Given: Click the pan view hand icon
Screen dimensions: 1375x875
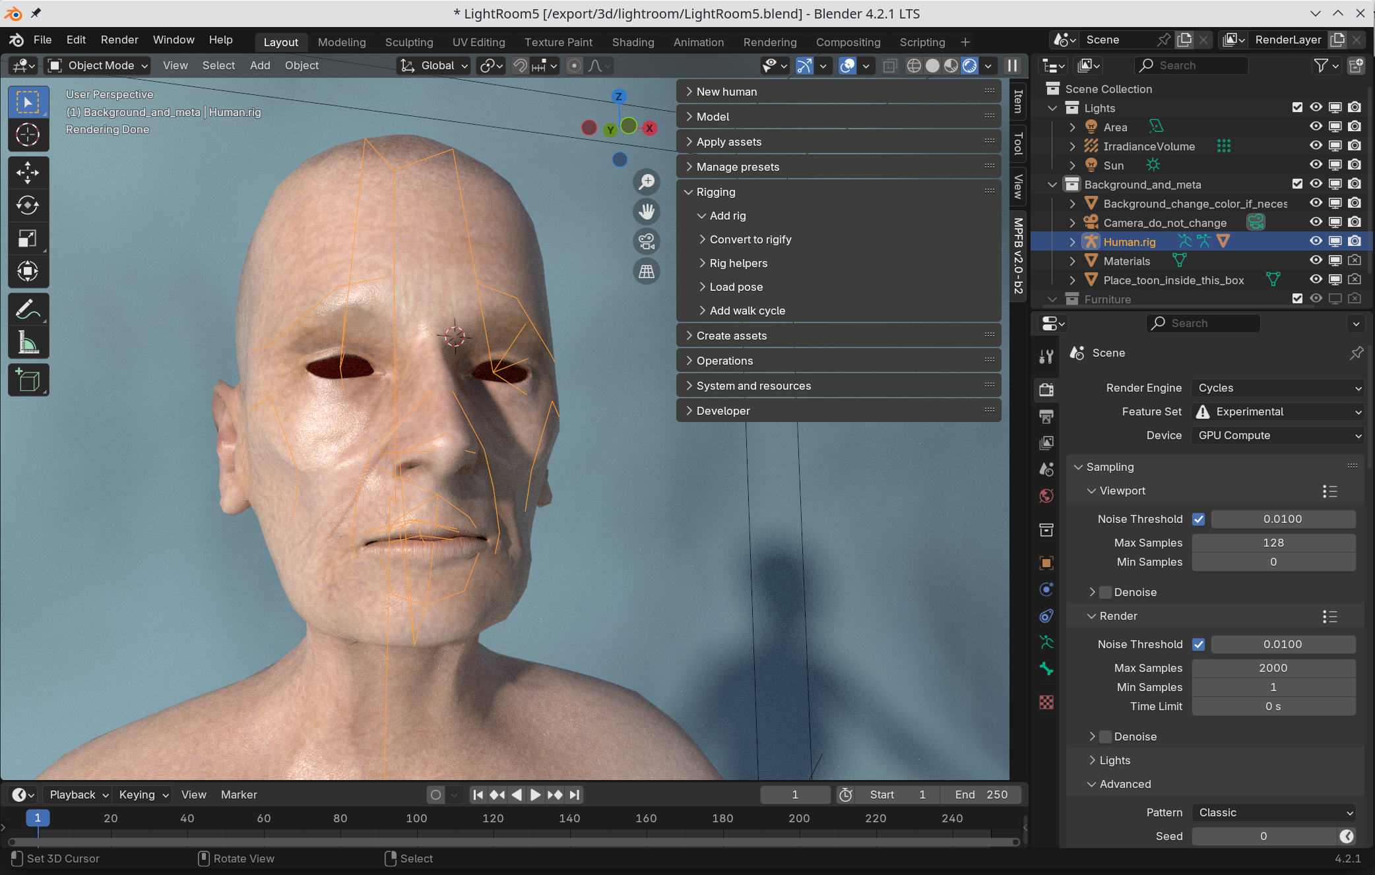Looking at the screenshot, I should 647,212.
